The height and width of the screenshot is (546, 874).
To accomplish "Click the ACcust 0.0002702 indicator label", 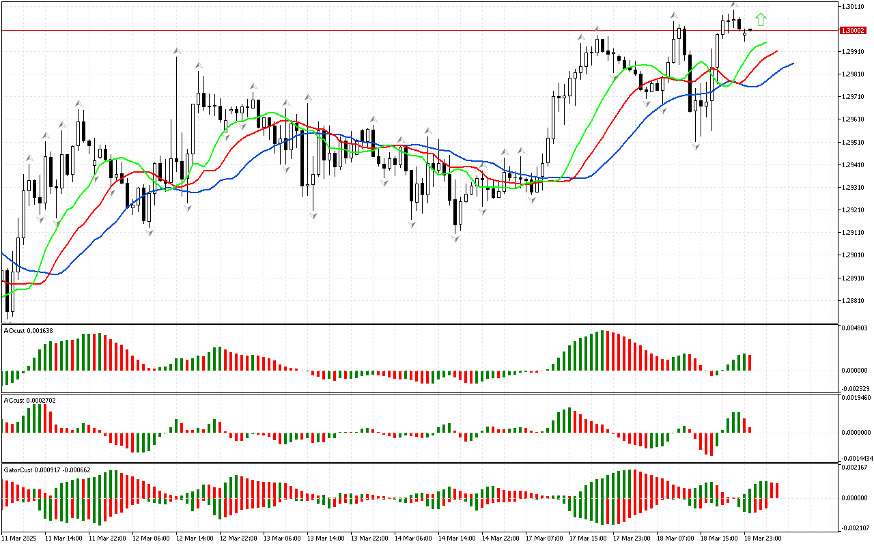I will point(30,400).
